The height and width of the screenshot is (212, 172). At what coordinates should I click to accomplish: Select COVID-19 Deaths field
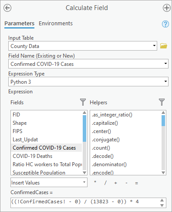coord(47,156)
